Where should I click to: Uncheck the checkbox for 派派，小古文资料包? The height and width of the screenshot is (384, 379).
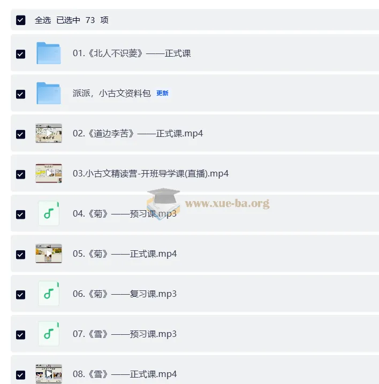(x=20, y=94)
